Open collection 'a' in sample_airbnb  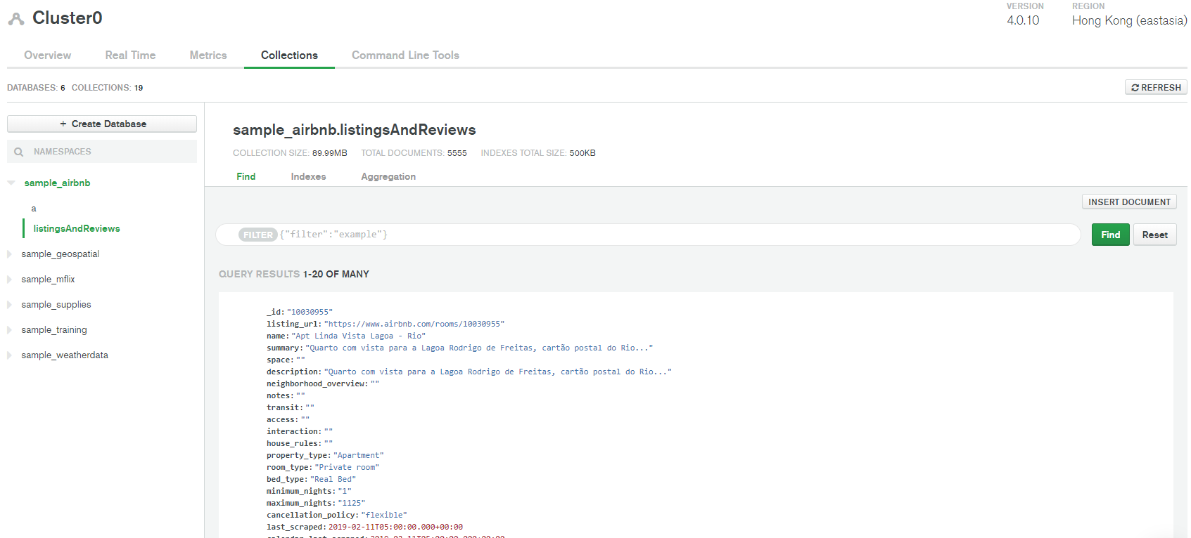pos(34,209)
